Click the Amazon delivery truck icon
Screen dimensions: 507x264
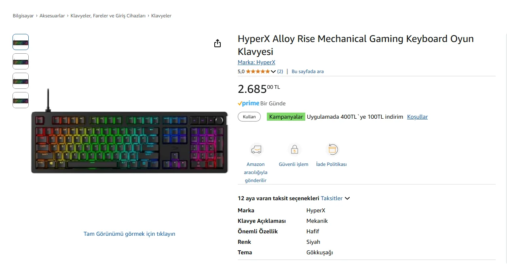tap(256, 150)
